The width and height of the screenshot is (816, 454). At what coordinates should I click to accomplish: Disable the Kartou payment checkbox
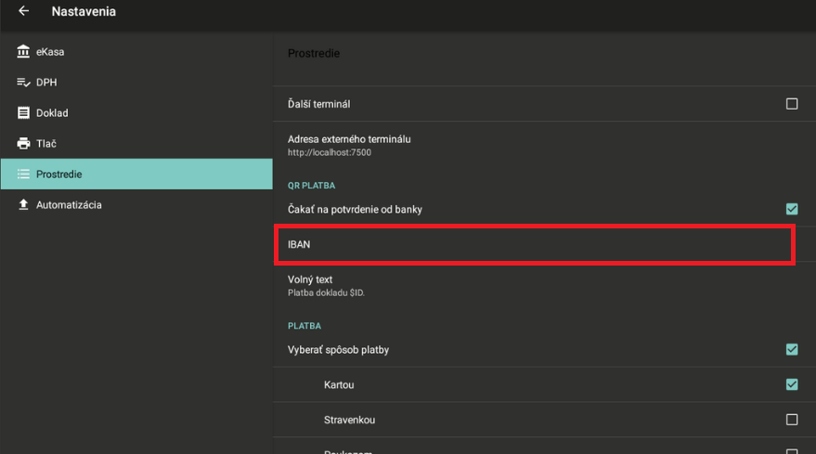point(792,384)
